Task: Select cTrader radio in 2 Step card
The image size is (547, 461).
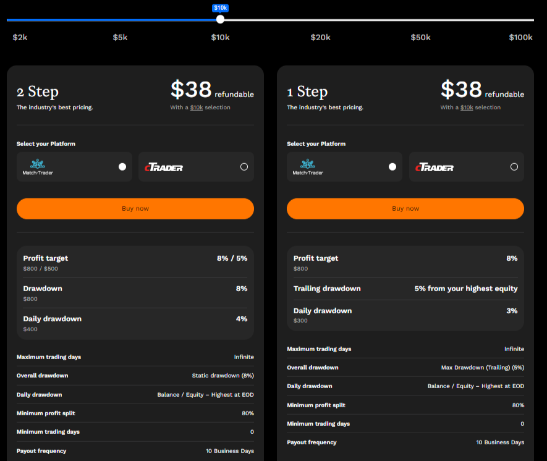Action: coord(244,167)
